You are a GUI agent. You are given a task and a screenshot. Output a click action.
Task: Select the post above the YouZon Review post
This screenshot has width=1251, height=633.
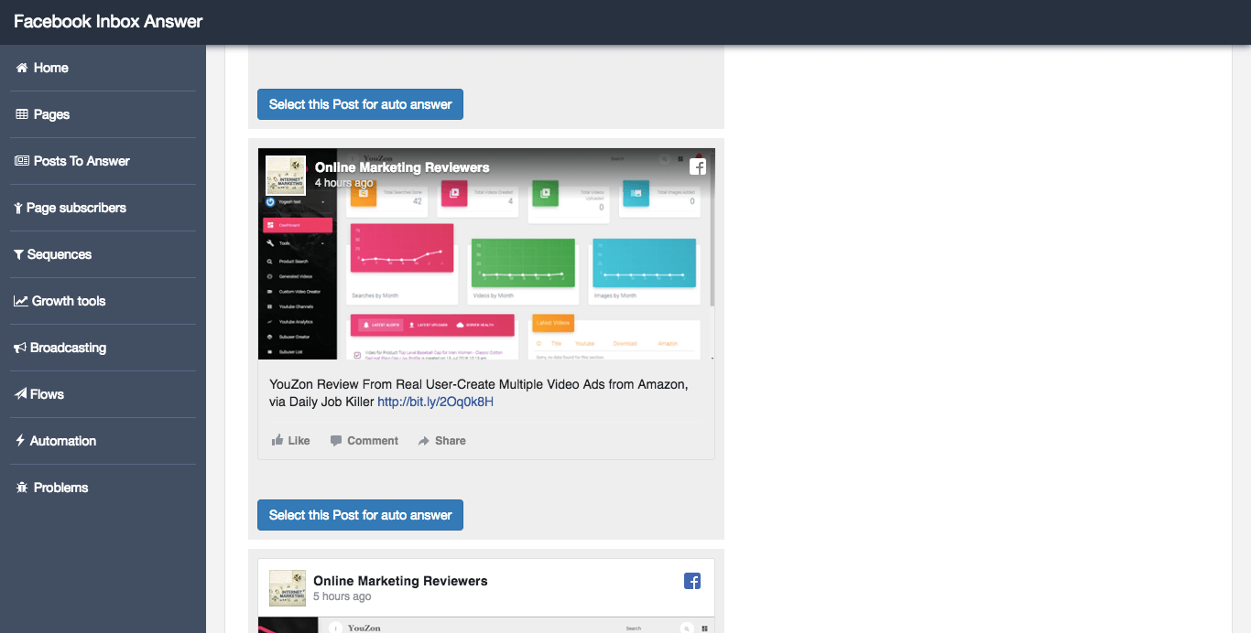360,104
